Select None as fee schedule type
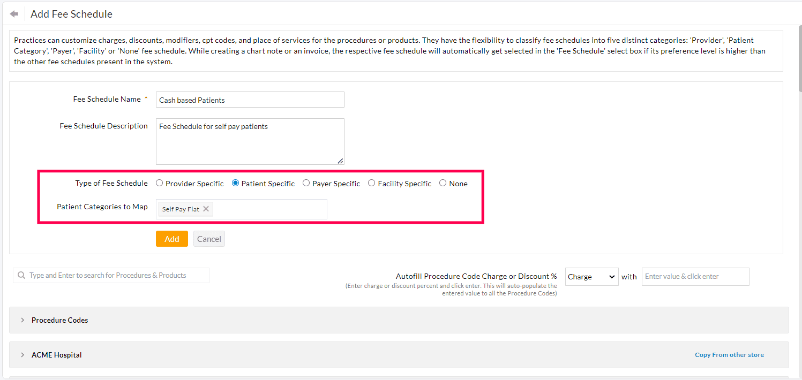The image size is (802, 380). [x=443, y=183]
